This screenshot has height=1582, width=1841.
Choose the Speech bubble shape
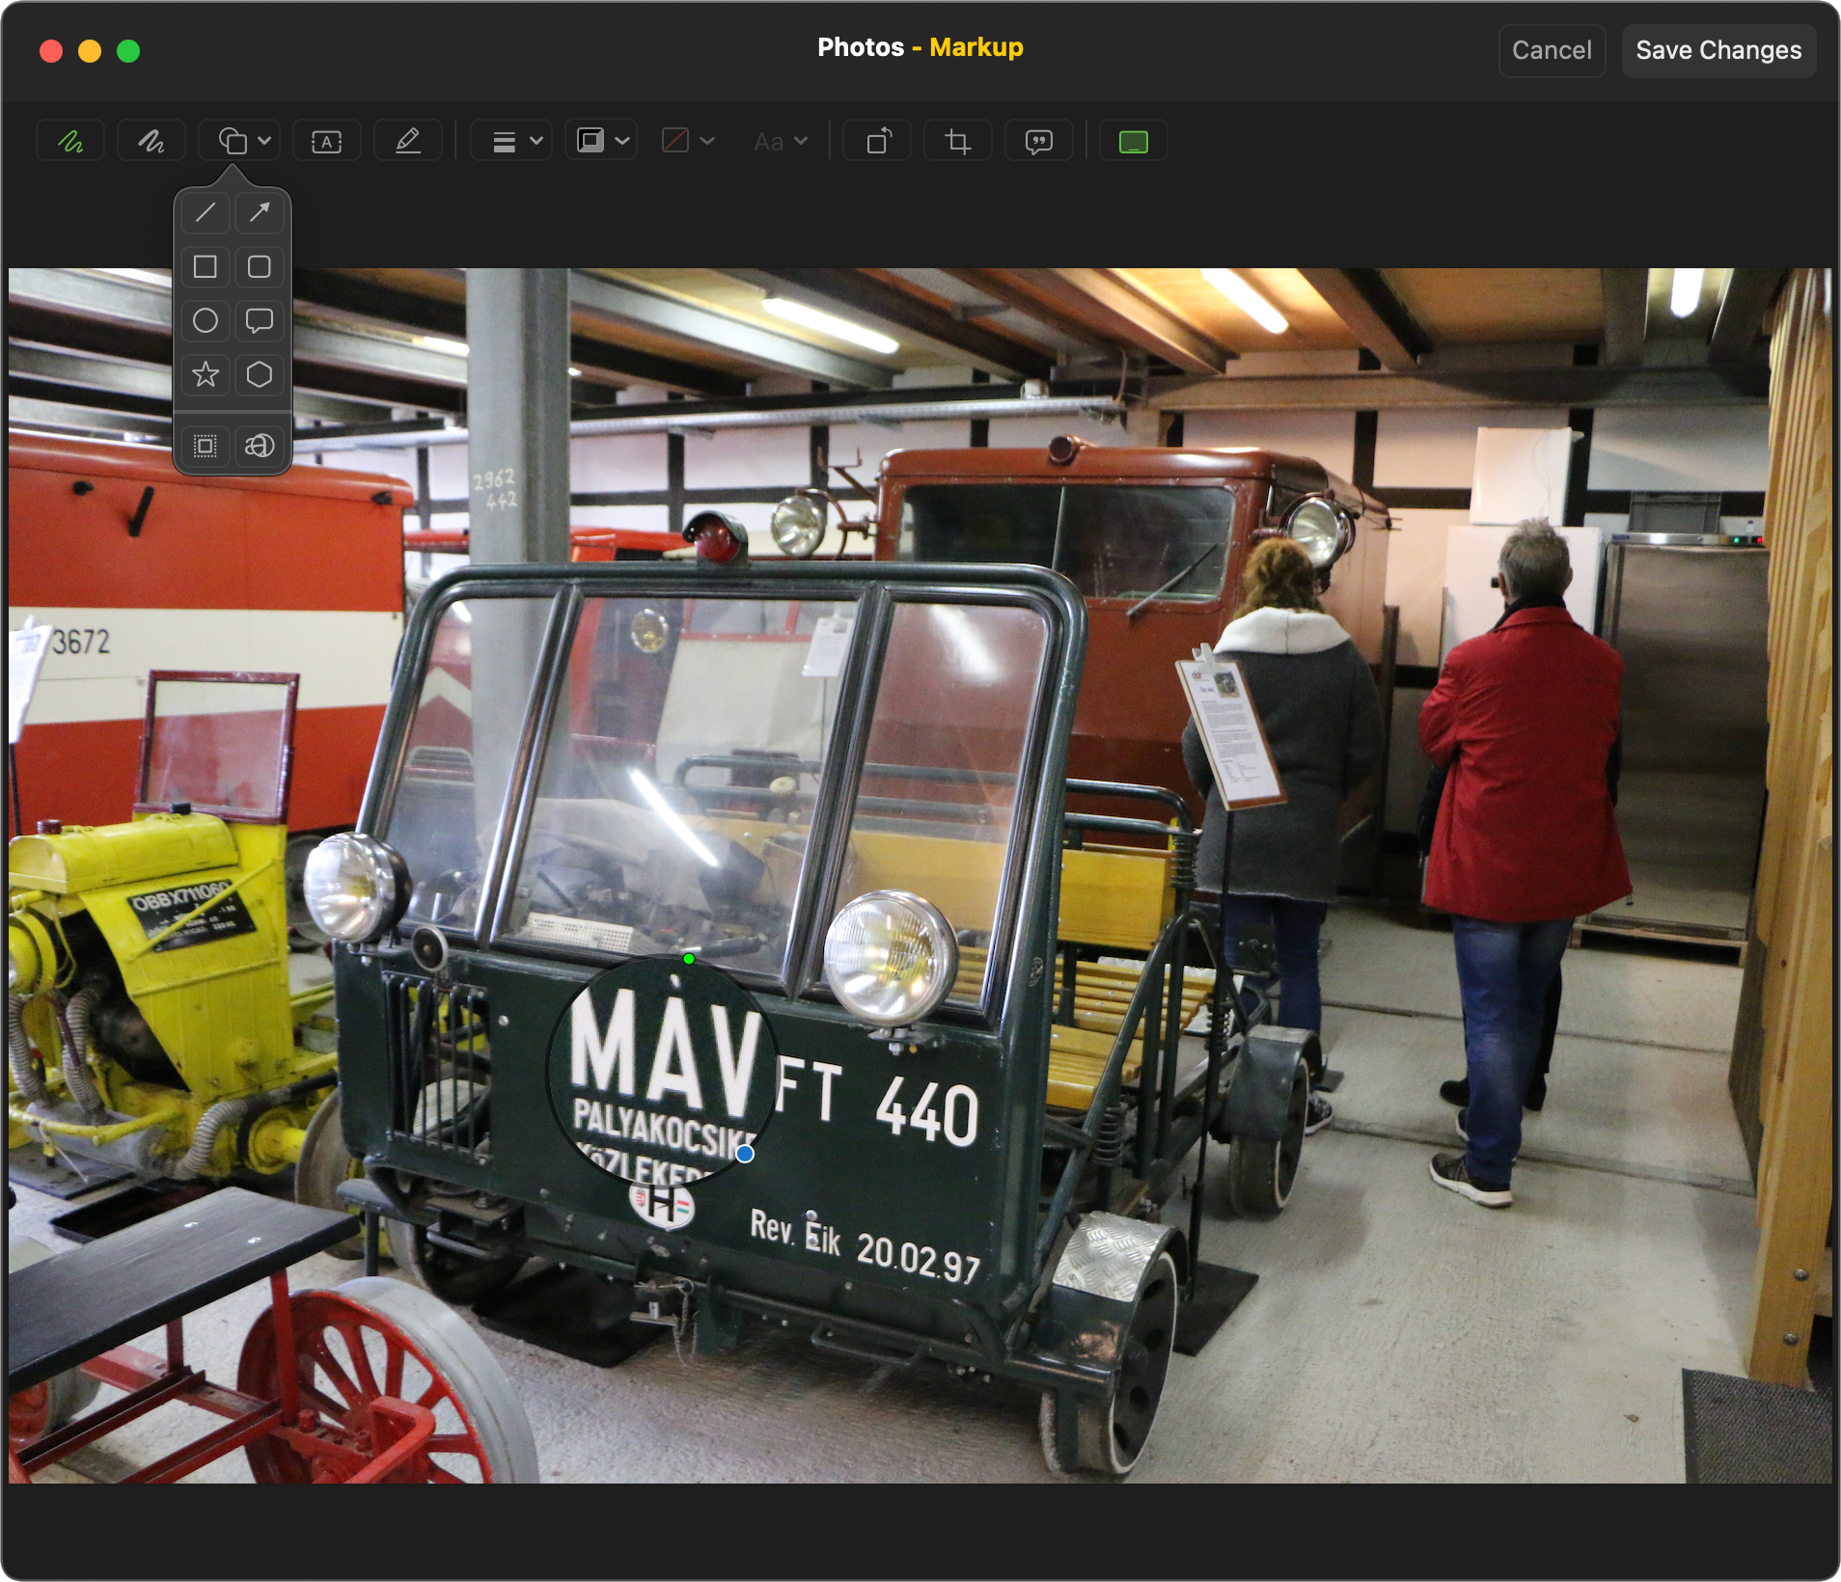click(x=260, y=320)
